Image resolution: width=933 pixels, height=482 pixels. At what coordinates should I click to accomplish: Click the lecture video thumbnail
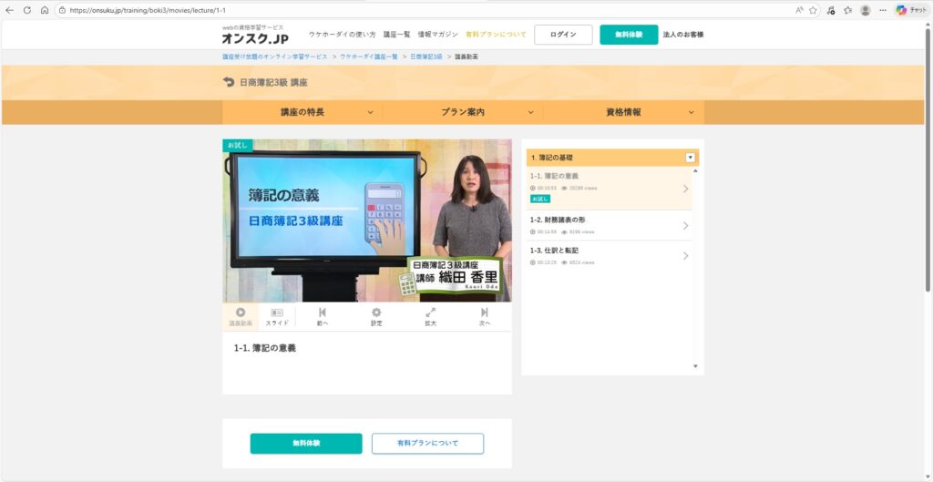pyautogui.click(x=366, y=220)
